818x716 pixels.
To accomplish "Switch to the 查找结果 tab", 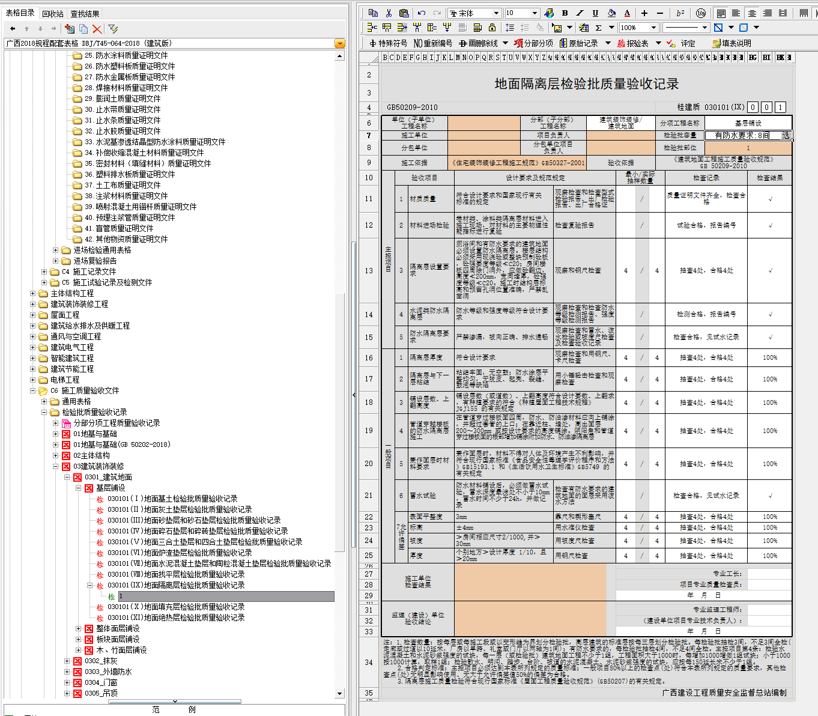I will tap(85, 14).
